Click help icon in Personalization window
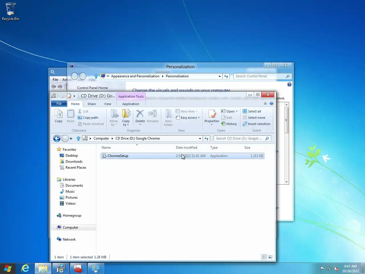365x274 pixels. 289,84
